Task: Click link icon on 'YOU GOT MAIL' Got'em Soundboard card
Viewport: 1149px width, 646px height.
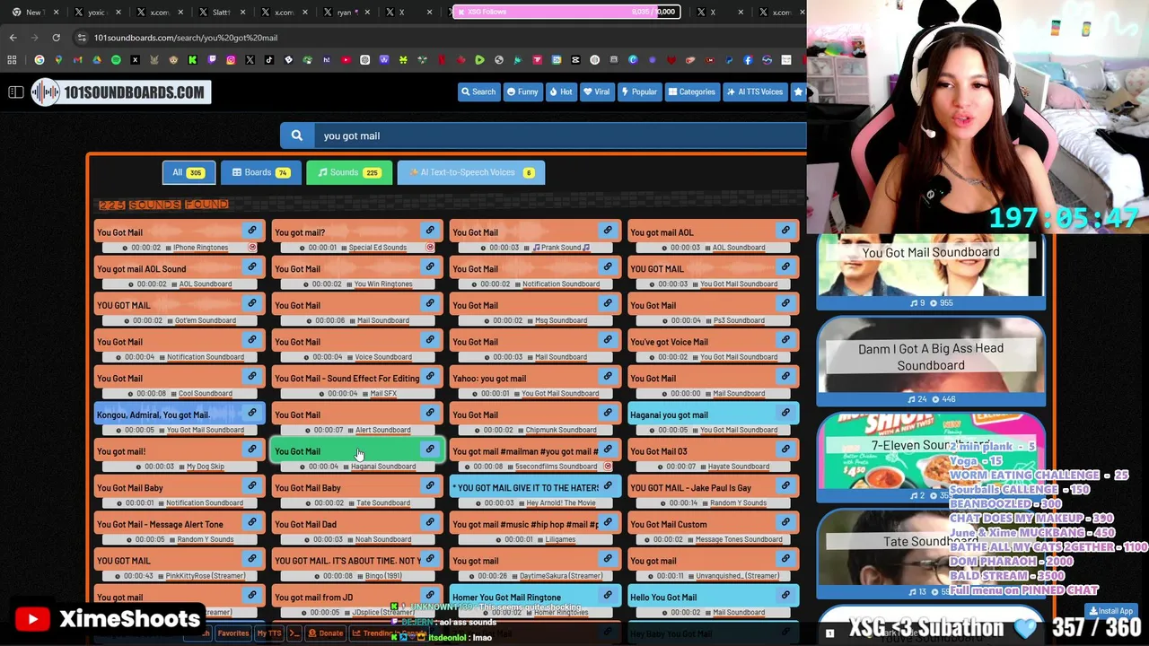Action: [252, 304]
